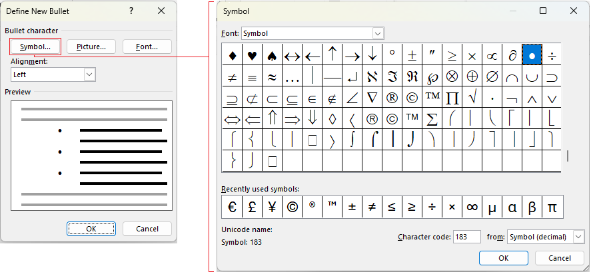The image size is (597, 272).
Task: Pick the infinity symbol from recently used
Action: pyautogui.click(x=472, y=207)
